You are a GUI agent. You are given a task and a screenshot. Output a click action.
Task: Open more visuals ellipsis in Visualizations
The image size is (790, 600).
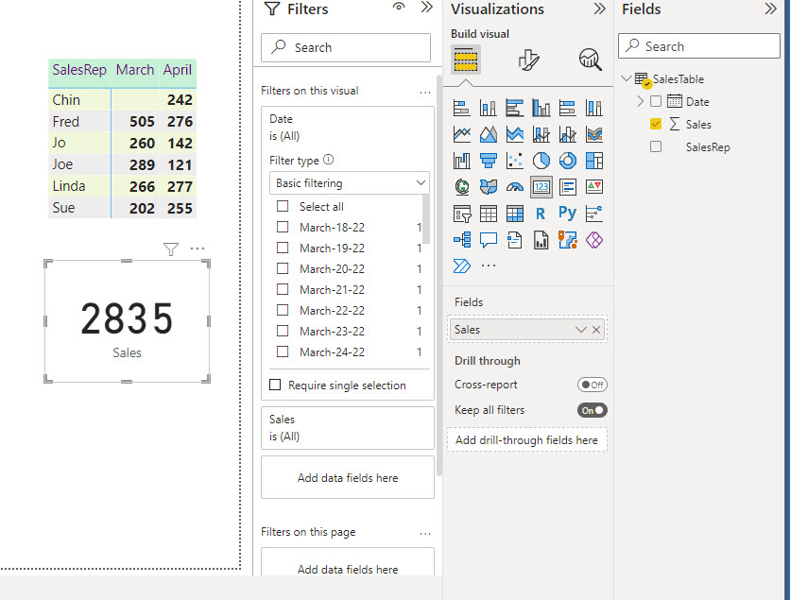pyautogui.click(x=489, y=266)
